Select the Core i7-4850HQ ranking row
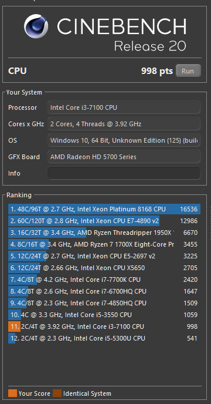211x404 pixels. (104, 303)
